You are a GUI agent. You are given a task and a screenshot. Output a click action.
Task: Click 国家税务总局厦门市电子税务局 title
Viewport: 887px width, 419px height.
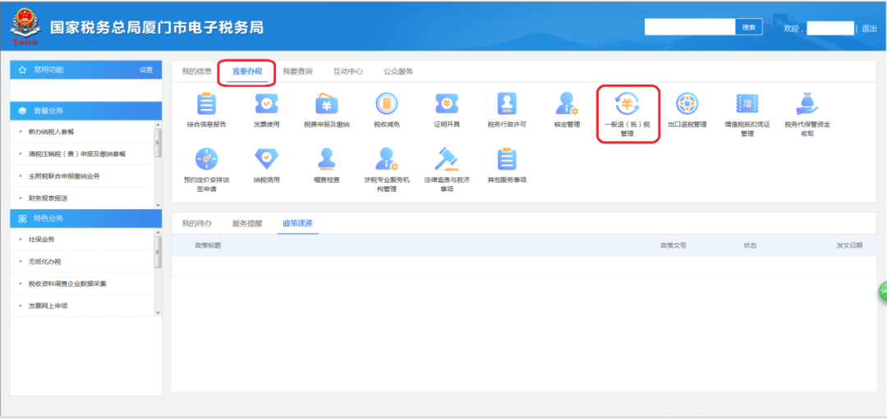[x=157, y=28]
